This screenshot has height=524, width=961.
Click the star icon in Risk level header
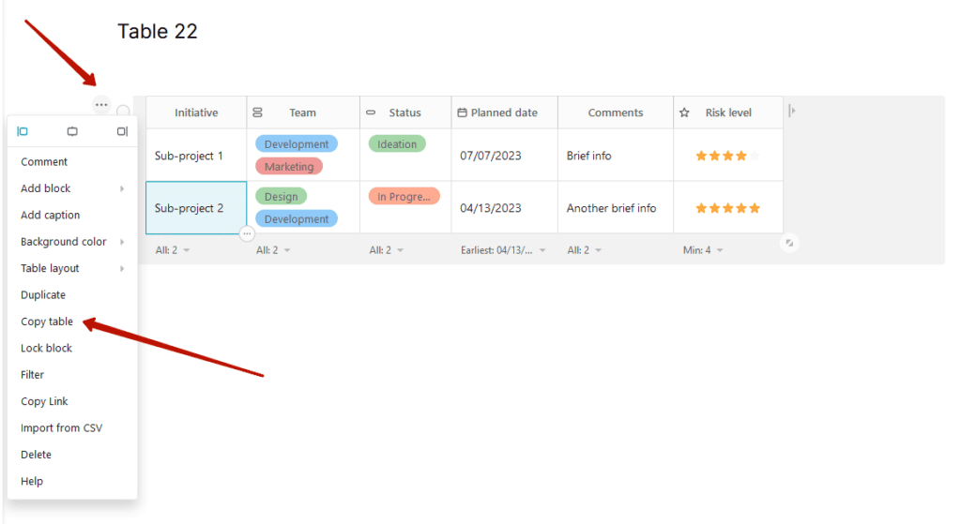[684, 112]
